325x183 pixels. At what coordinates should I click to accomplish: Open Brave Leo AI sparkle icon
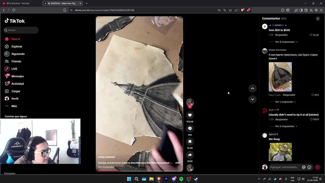pyautogui.click(x=311, y=10)
